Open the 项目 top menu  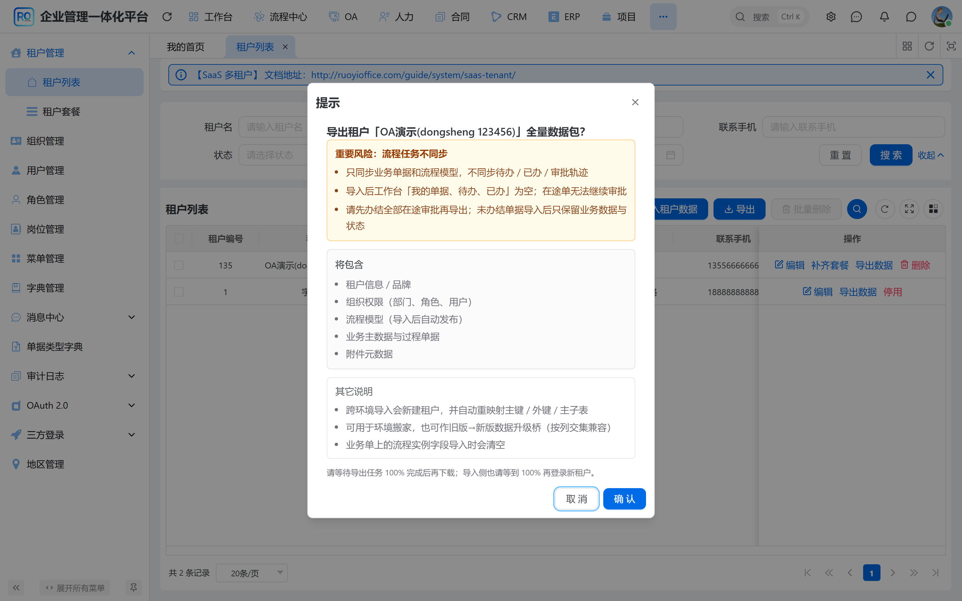click(x=619, y=17)
